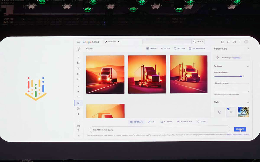
Task: Open the third generated truck image
Action: point(189,75)
